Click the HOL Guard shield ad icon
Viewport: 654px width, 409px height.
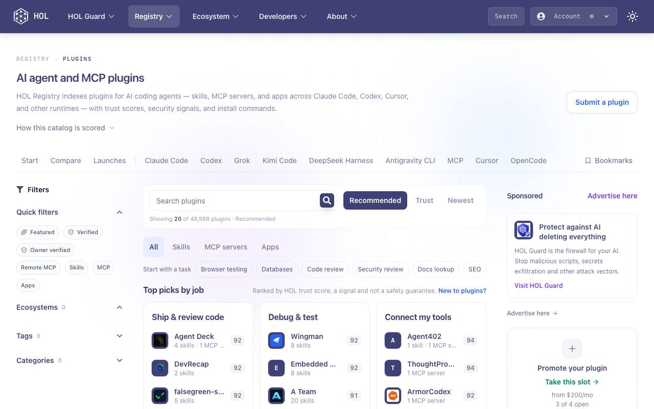point(524,230)
